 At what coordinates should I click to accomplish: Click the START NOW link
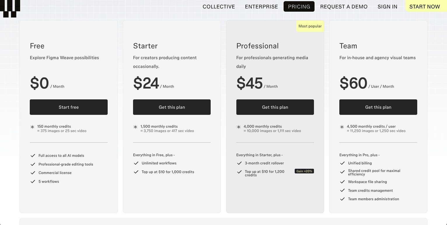[425, 6]
